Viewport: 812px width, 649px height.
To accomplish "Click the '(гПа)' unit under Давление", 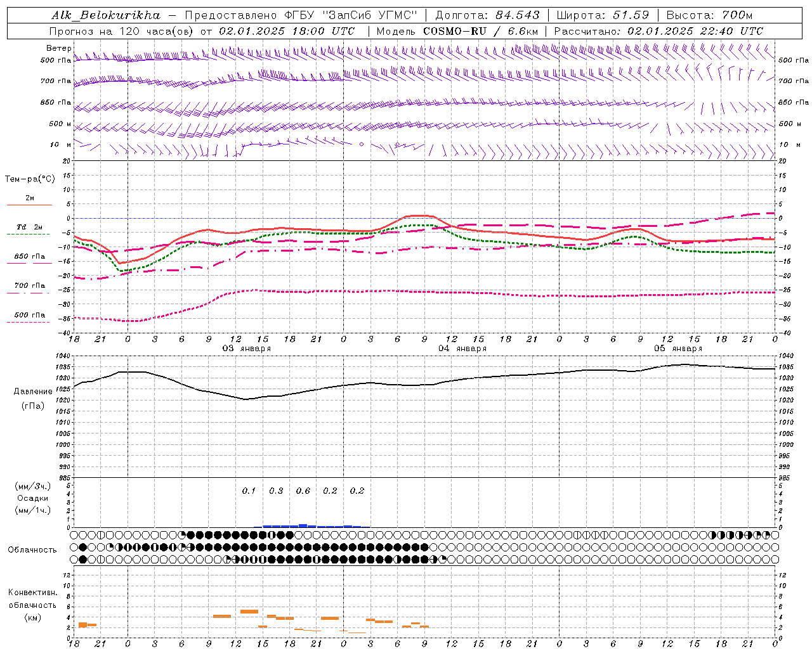I will (x=33, y=406).
